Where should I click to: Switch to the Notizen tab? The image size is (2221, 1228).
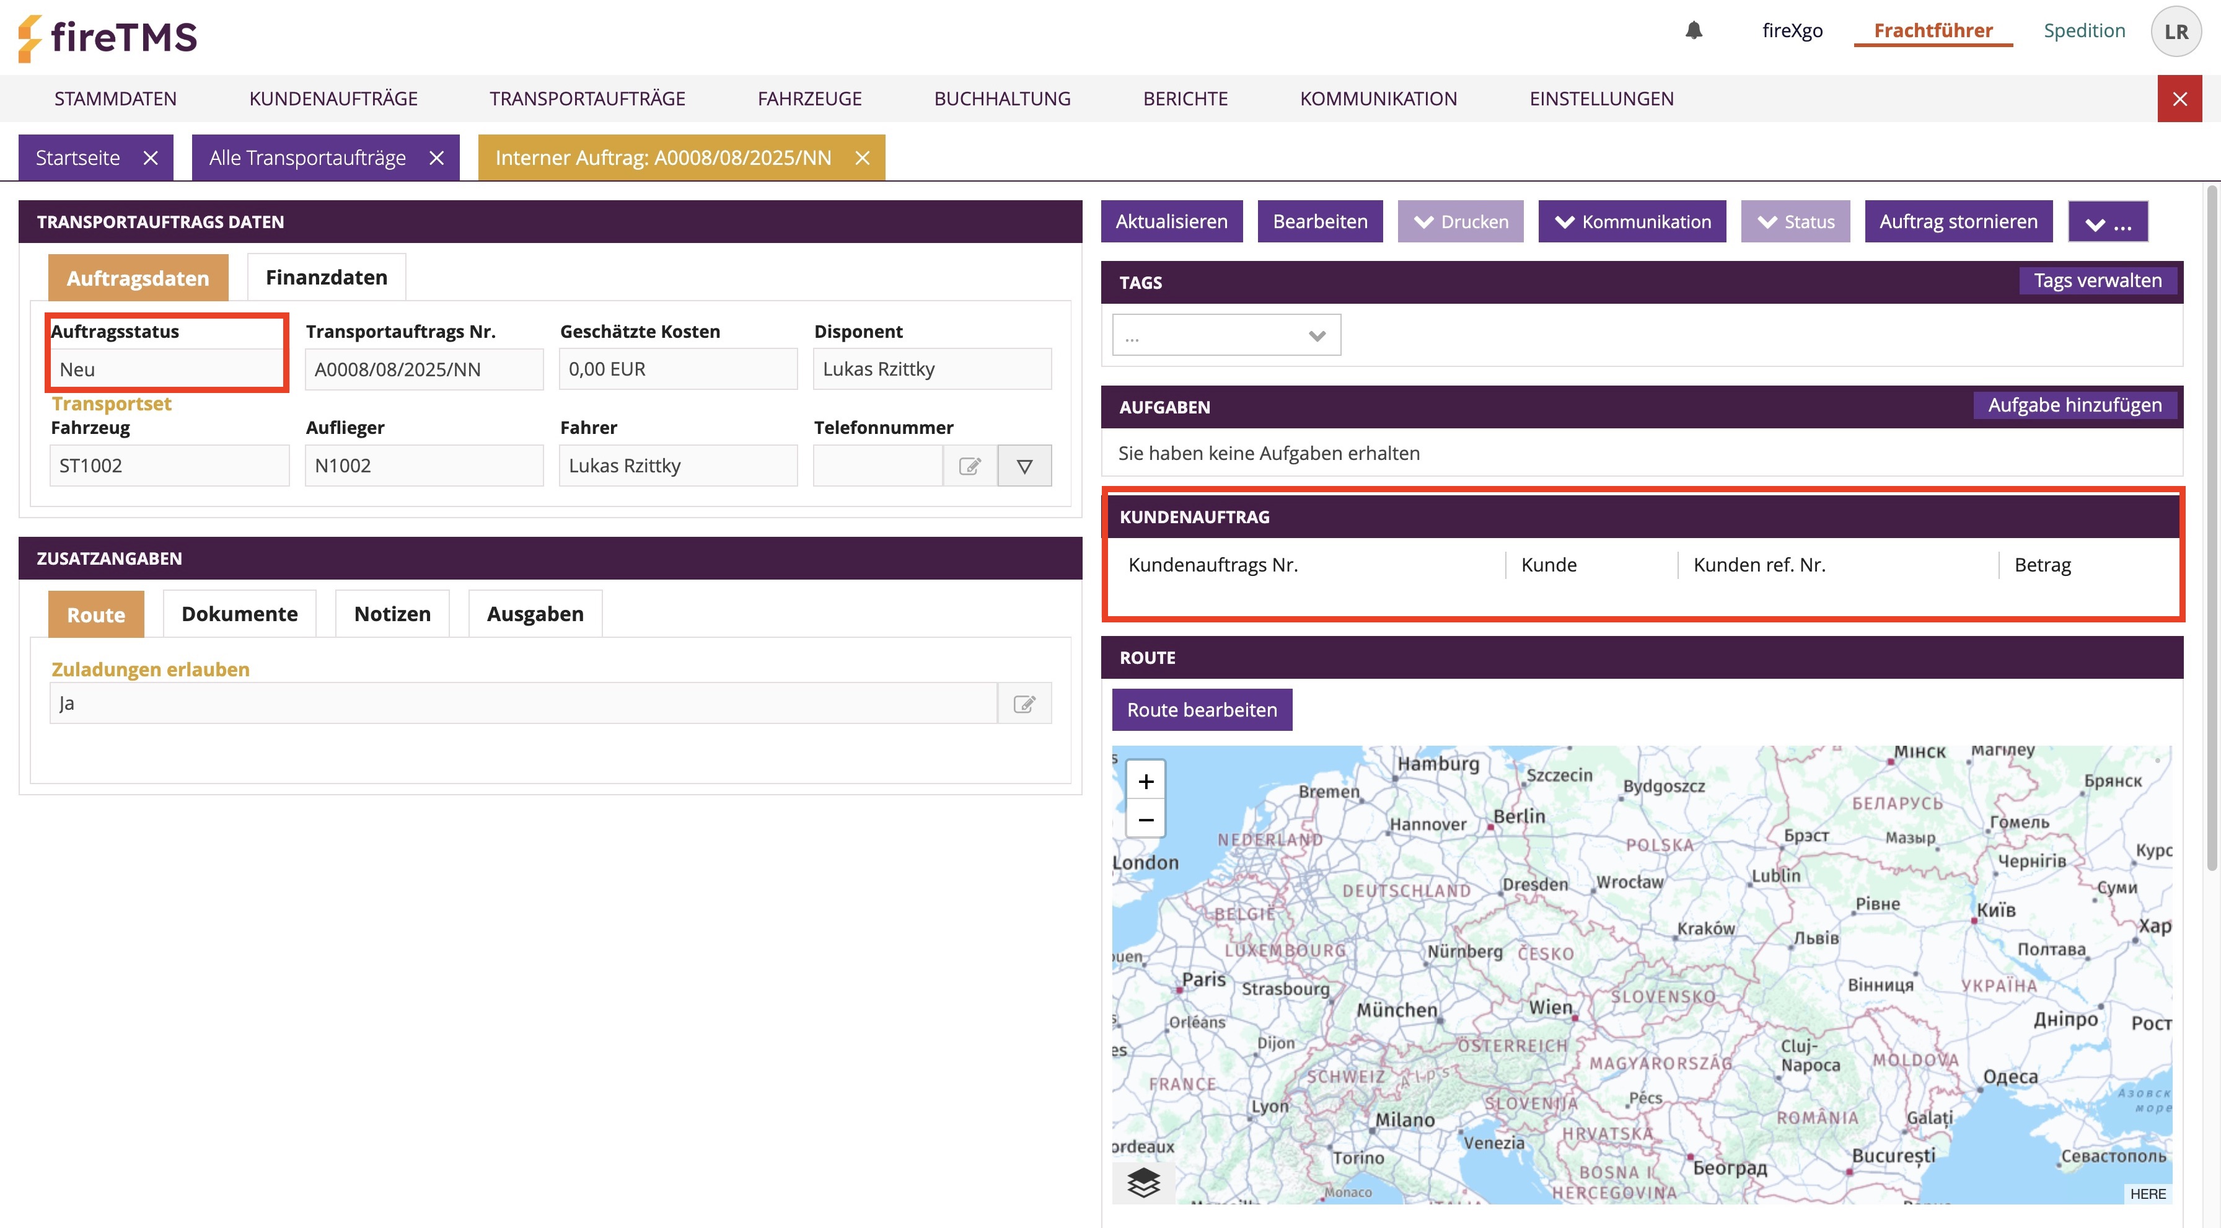tap(392, 614)
